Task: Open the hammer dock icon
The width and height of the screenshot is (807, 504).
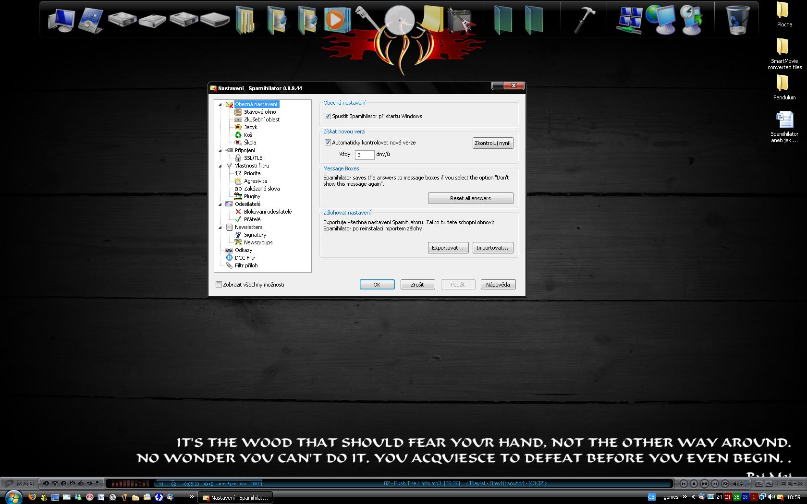Action: 584,19
